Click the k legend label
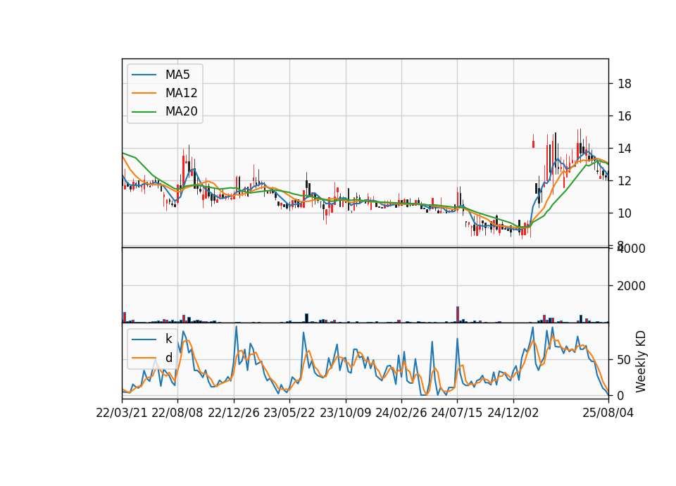 [x=168, y=339]
